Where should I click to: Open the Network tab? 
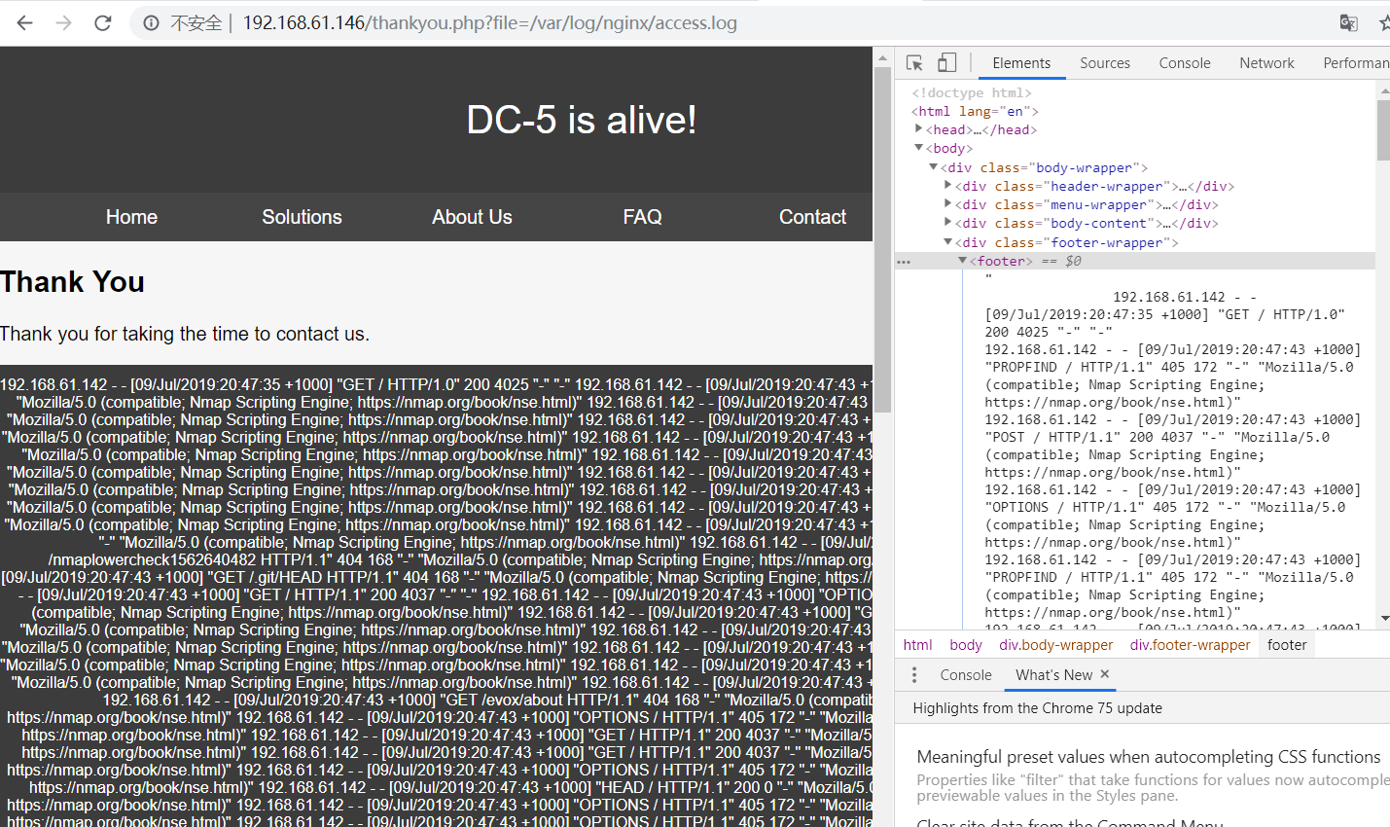pyautogui.click(x=1266, y=63)
